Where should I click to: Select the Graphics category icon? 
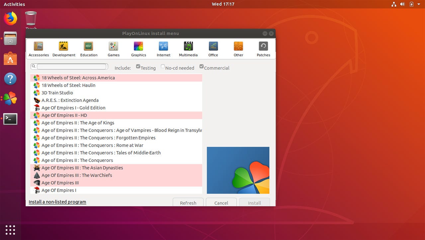coord(138,48)
